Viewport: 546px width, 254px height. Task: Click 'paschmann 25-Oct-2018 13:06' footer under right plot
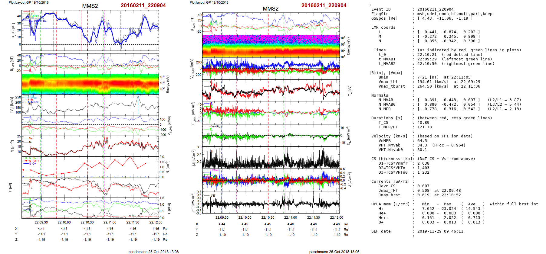click(x=334, y=252)
